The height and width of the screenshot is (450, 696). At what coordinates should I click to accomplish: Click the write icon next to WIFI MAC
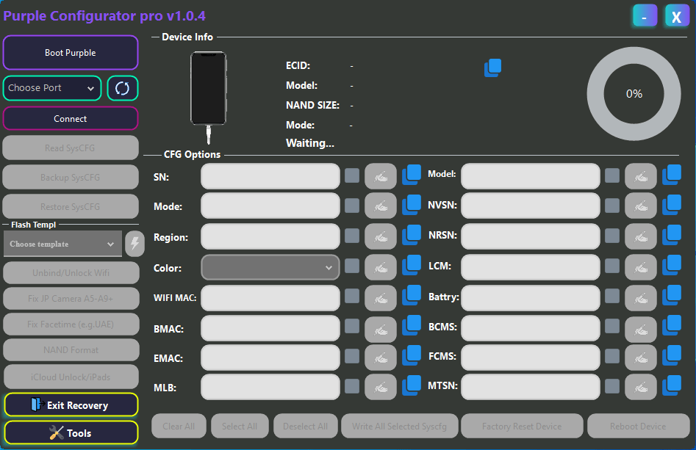coord(381,298)
